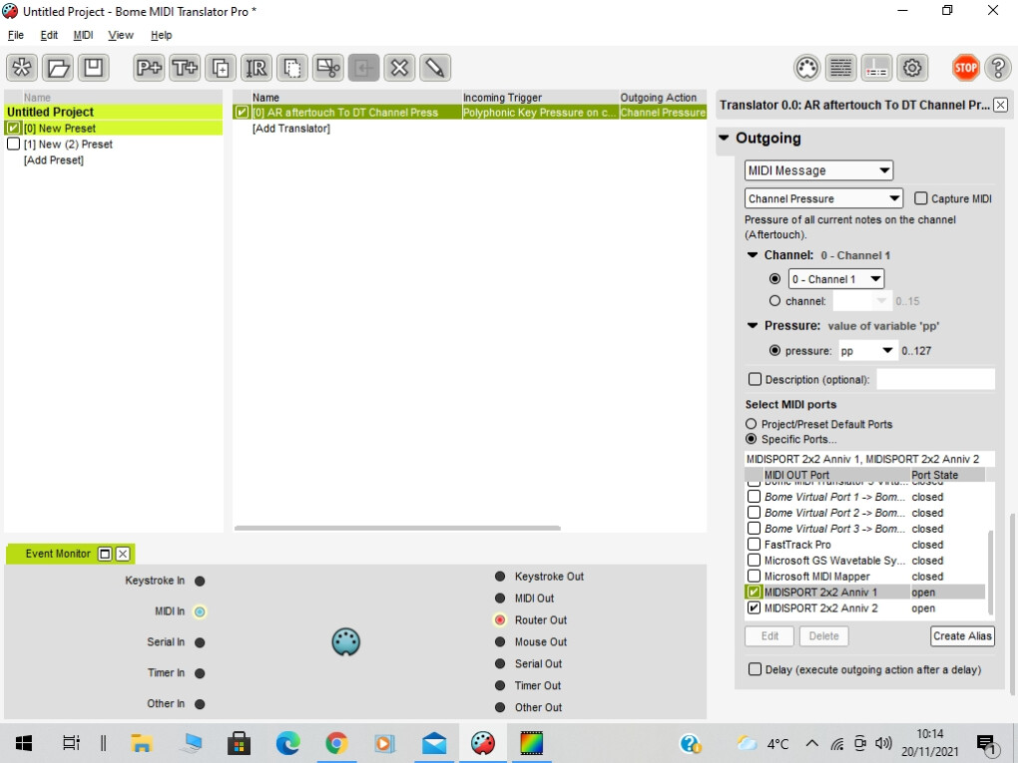Open Google Chrome from the taskbar

[336, 743]
